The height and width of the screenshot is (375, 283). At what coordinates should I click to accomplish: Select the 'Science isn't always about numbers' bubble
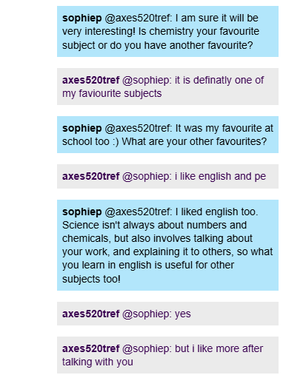167,245
